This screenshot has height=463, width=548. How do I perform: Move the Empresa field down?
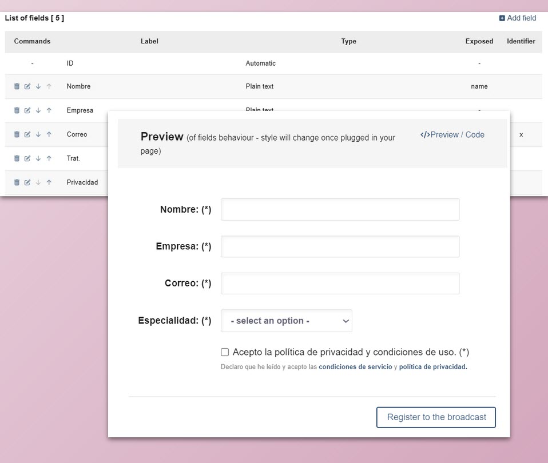pos(38,110)
